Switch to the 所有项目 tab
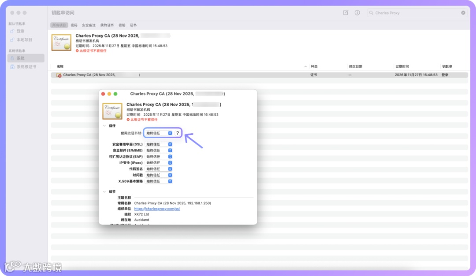This screenshot has width=476, height=276. click(59, 25)
